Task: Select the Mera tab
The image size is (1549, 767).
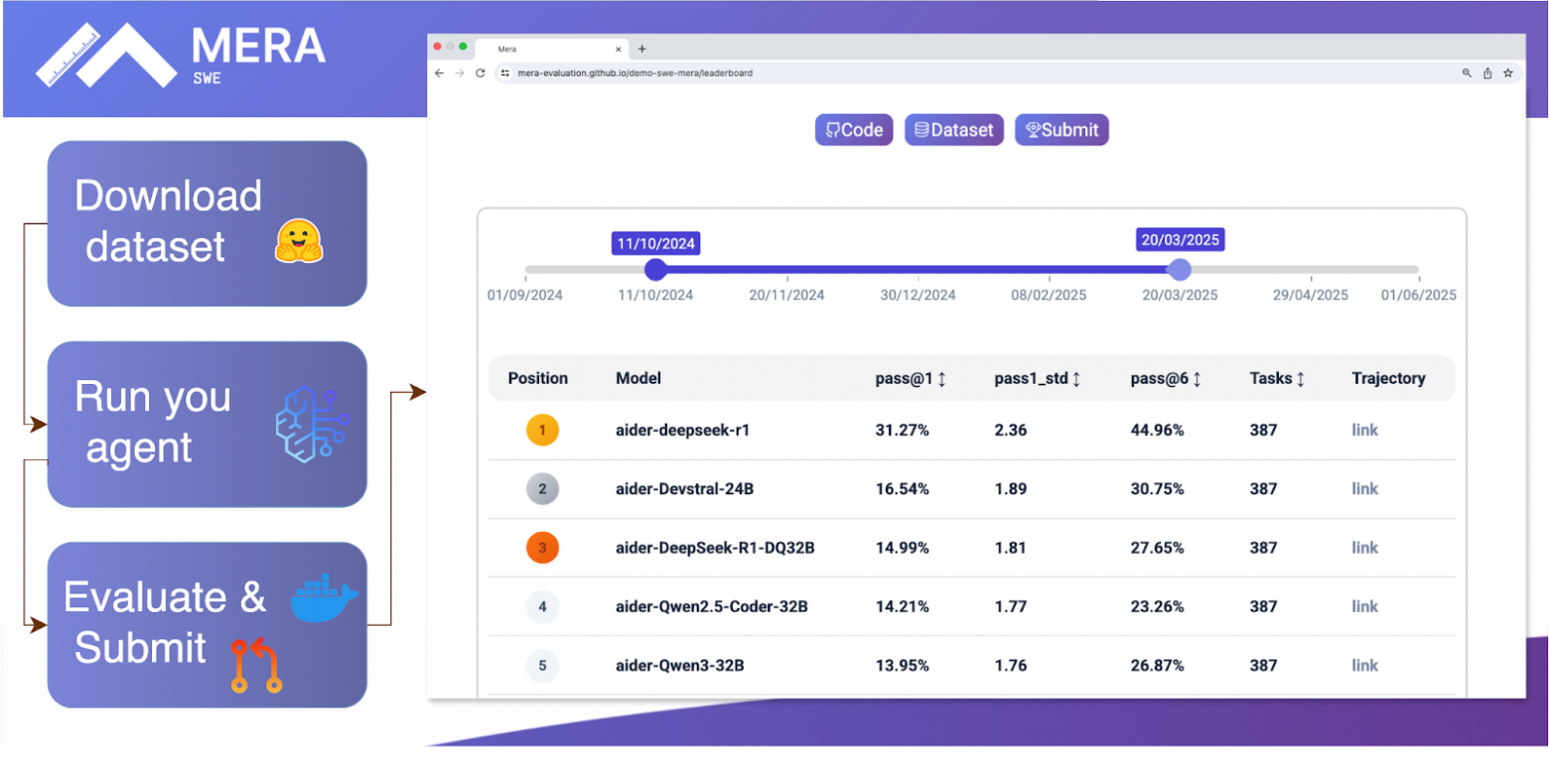Action: pyautogui.click(x=551, y=49)
